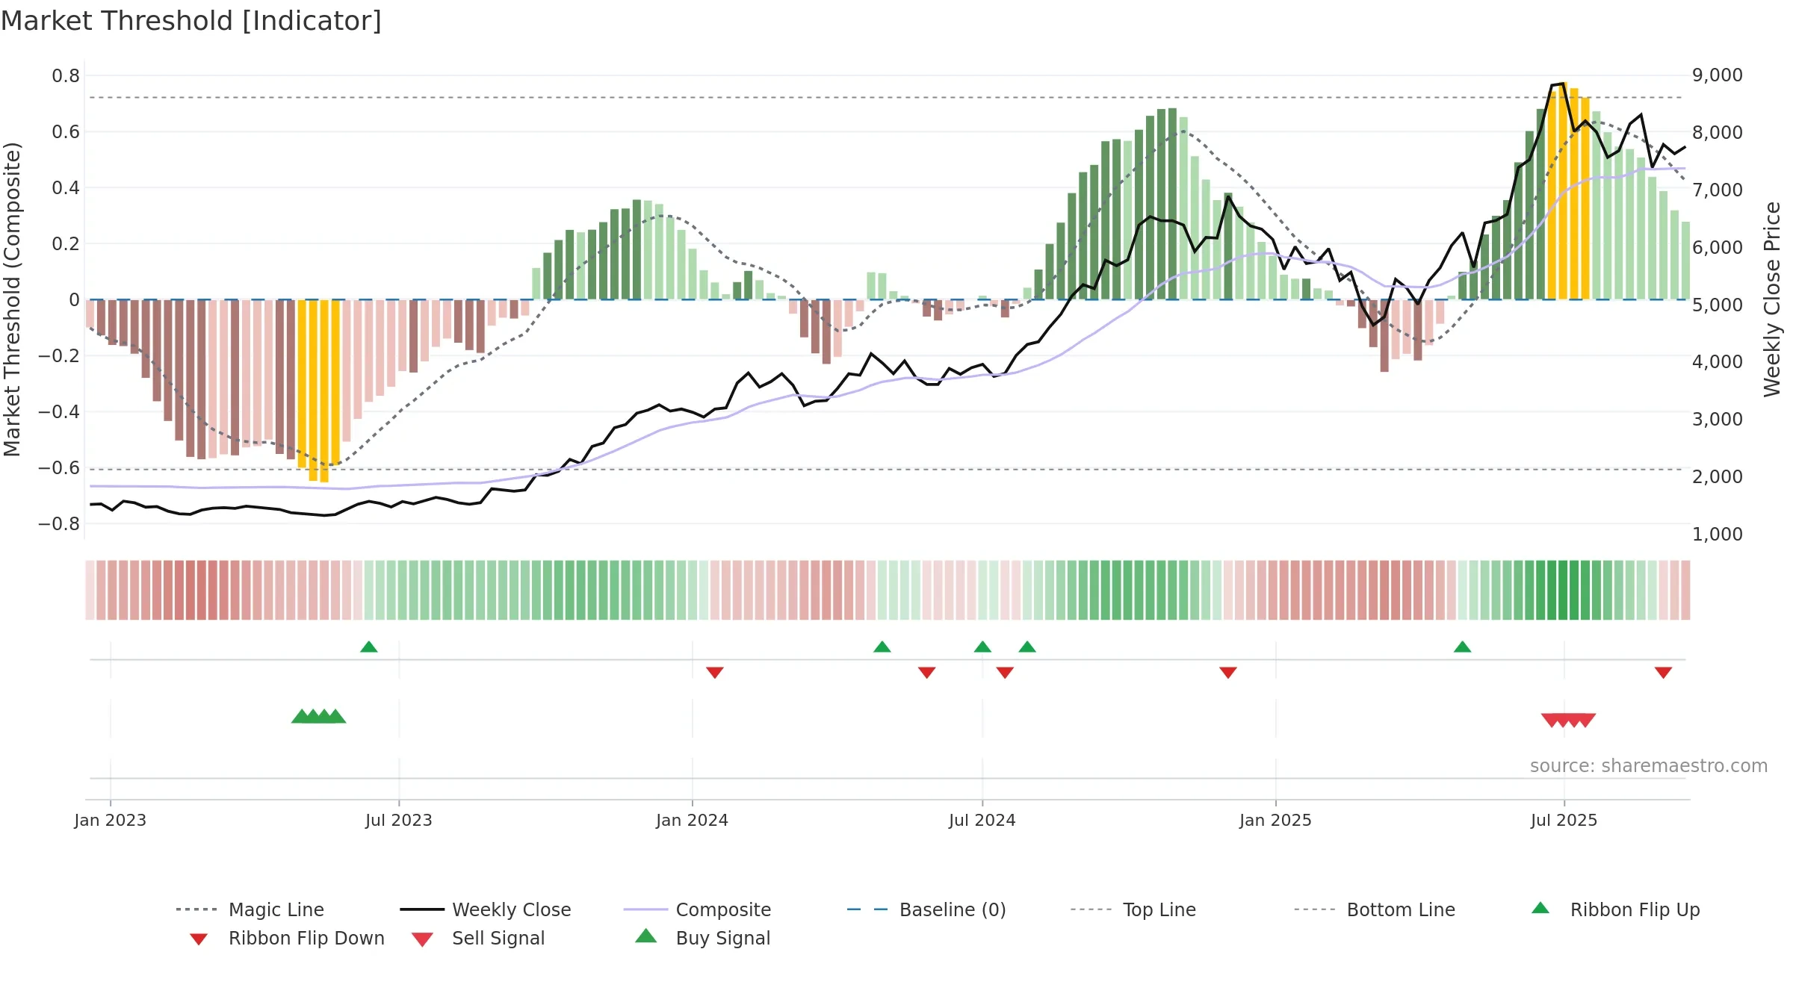This screenshot has height=1008, width=1793.
Task: Toggle the Baseline (0) legend entry
Action: pyautogui.click(x=926, y=909)
